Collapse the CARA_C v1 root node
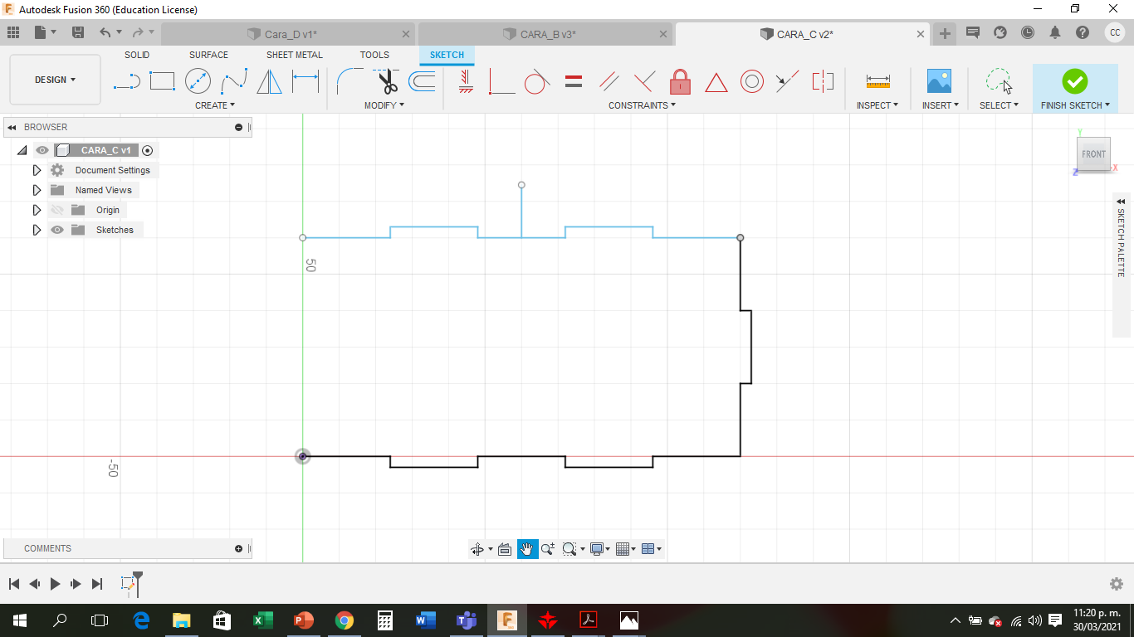 coord(22,150)
